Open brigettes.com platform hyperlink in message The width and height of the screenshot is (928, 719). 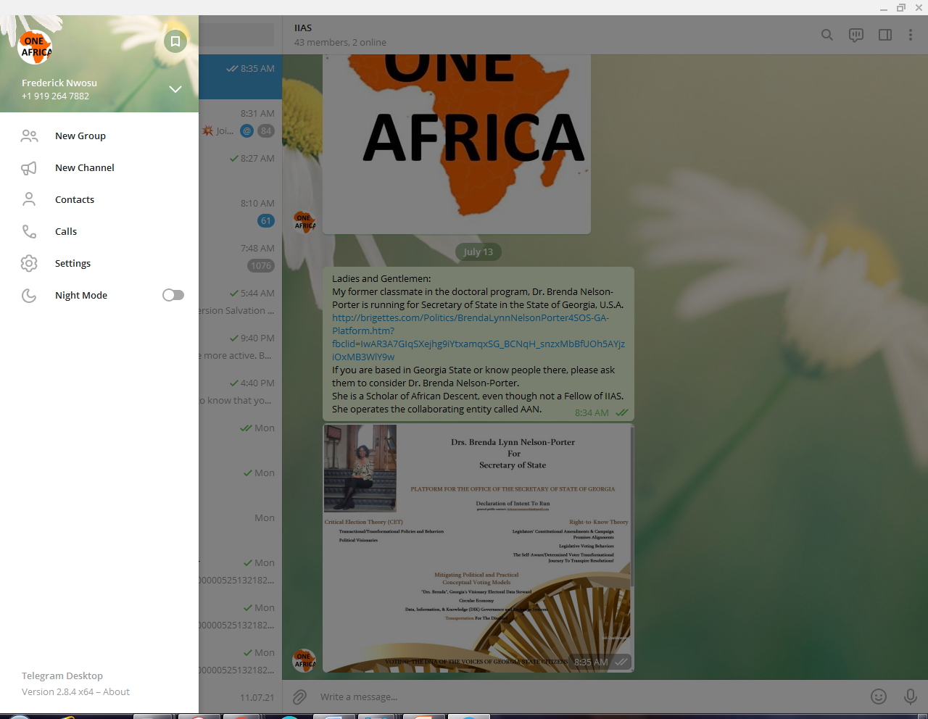pos(478,337)
